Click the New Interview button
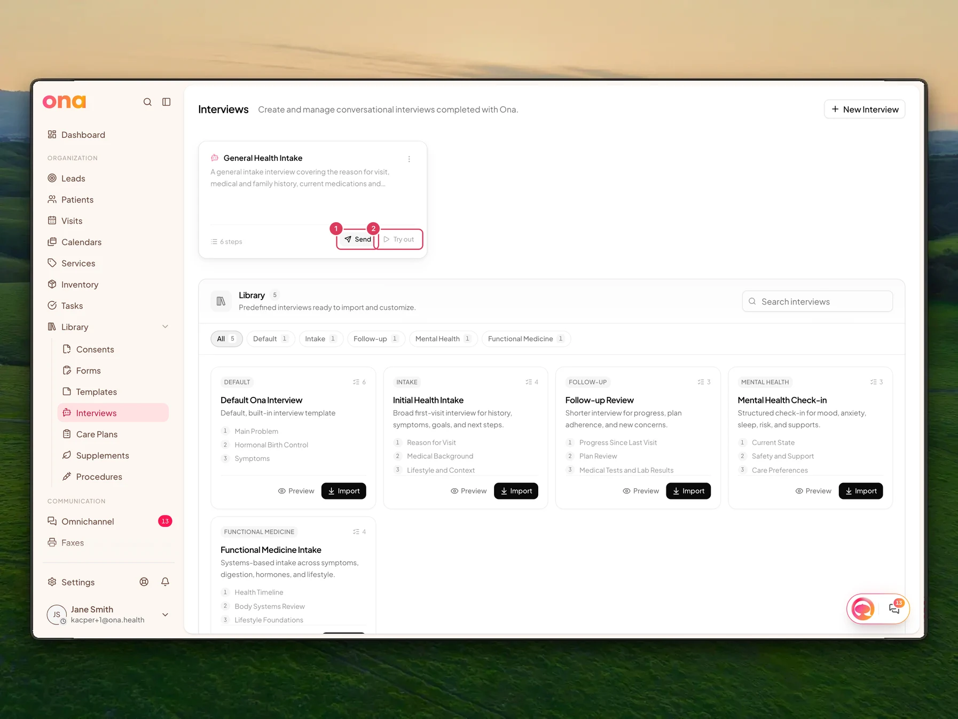958x719 pixels. 865,110
